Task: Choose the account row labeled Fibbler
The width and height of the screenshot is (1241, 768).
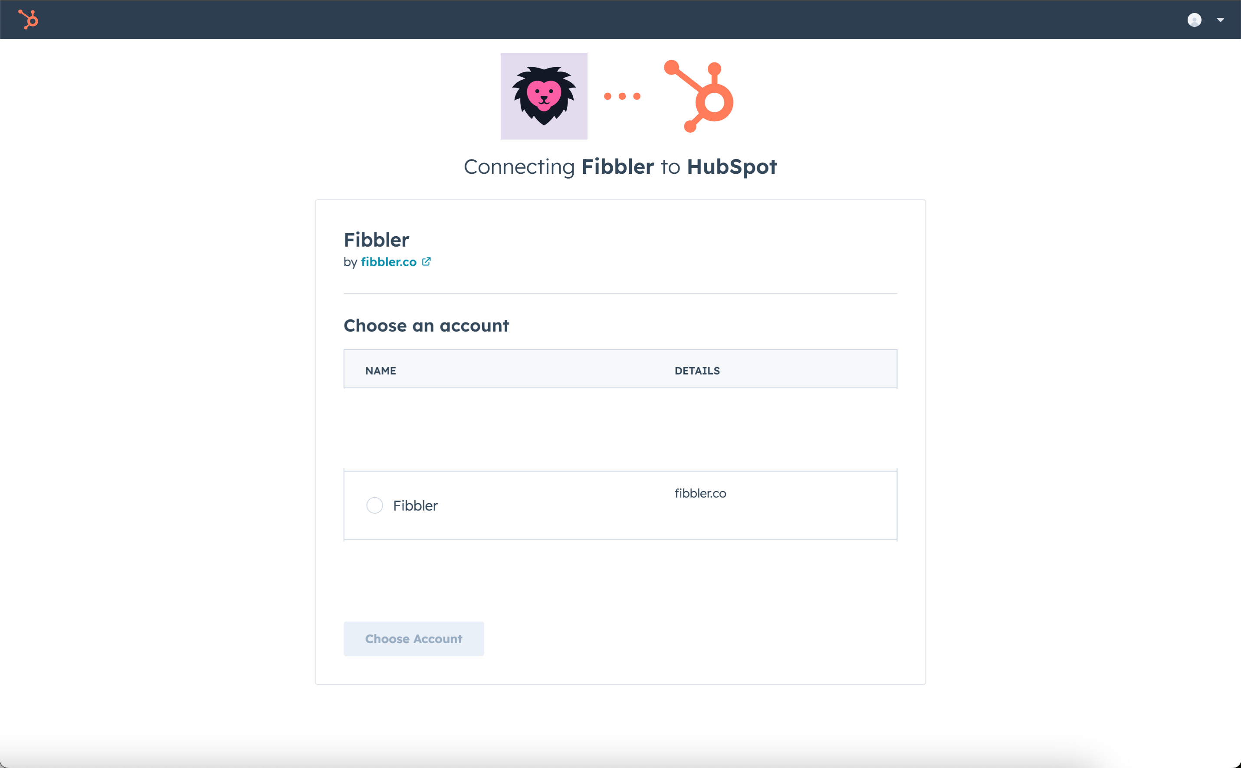Action: 415,505
